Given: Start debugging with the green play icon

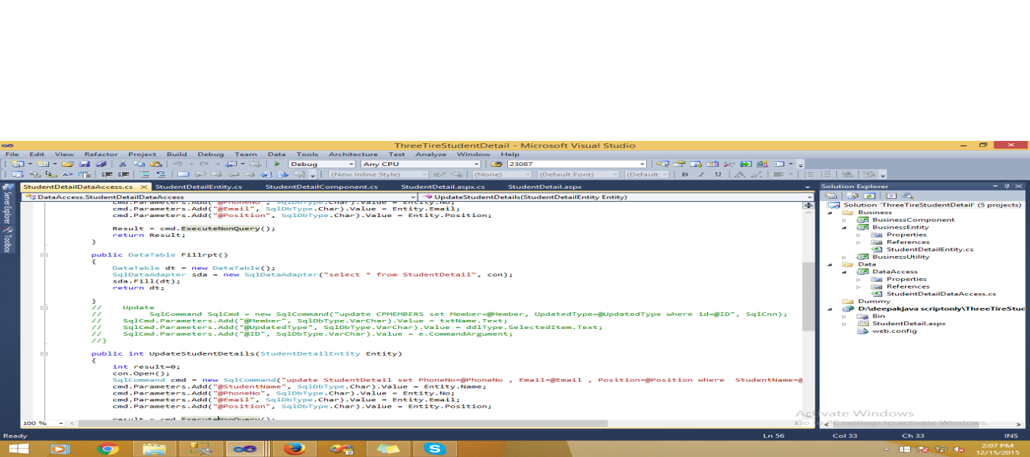Looking at the screenshot, I should (277, 164).
